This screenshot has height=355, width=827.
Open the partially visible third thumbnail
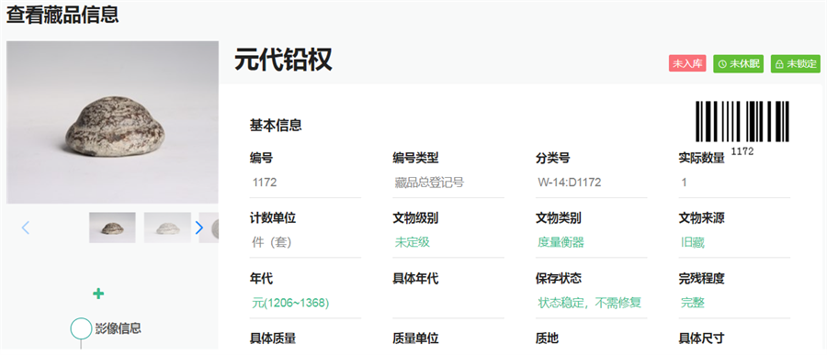coord(209,227)
